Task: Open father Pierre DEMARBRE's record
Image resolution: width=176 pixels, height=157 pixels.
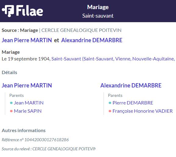Action: 133,103
